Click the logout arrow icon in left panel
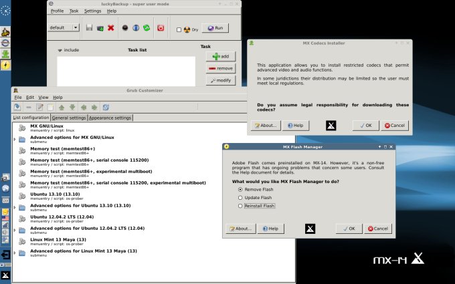Image resolution: width=455 pixels, height=284 pixels. click(5, 255)
